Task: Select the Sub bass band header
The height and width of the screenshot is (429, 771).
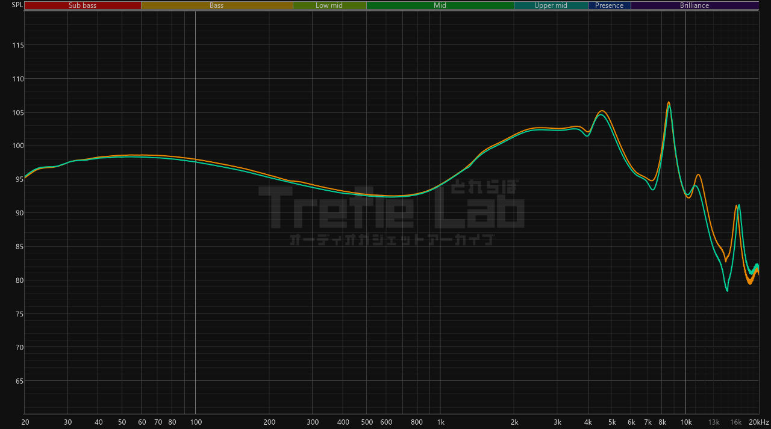Action: (82, 5)
